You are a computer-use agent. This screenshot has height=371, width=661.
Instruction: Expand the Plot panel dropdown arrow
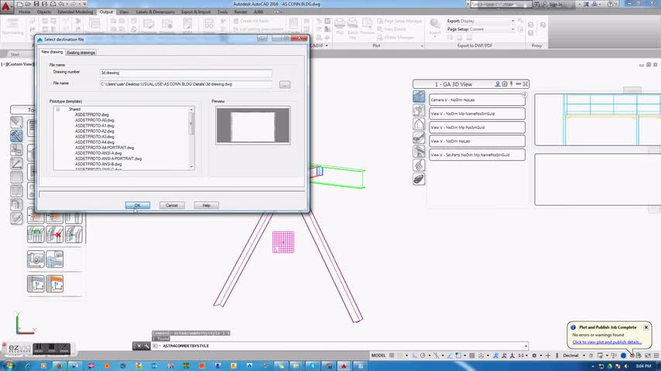point(422,46)
